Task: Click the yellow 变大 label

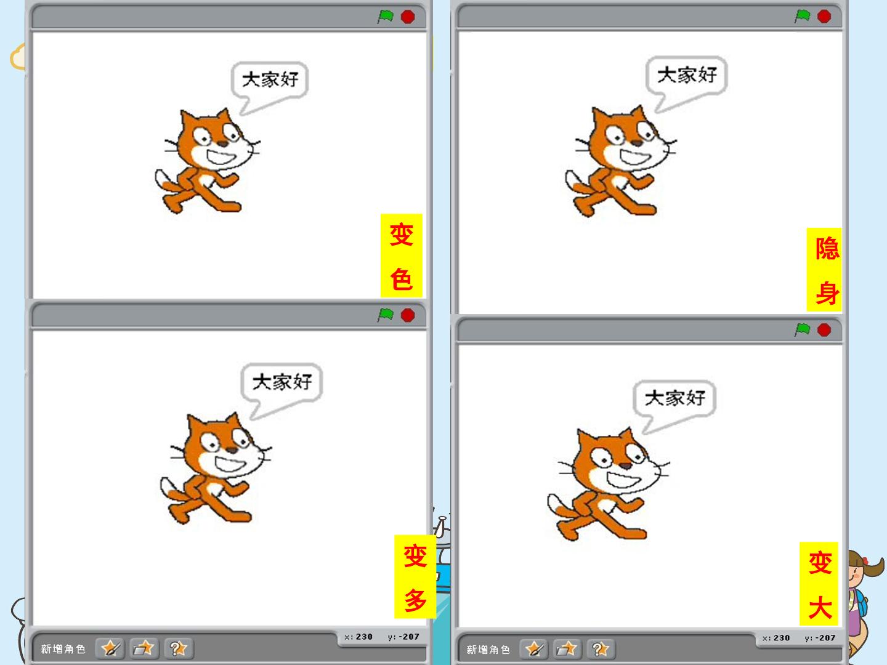Action: point(819,584)
